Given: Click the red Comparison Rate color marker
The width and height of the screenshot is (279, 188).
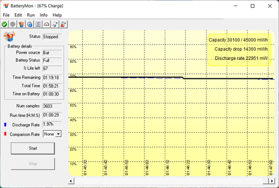Looking at the screenshot, I should click(5, 134).
